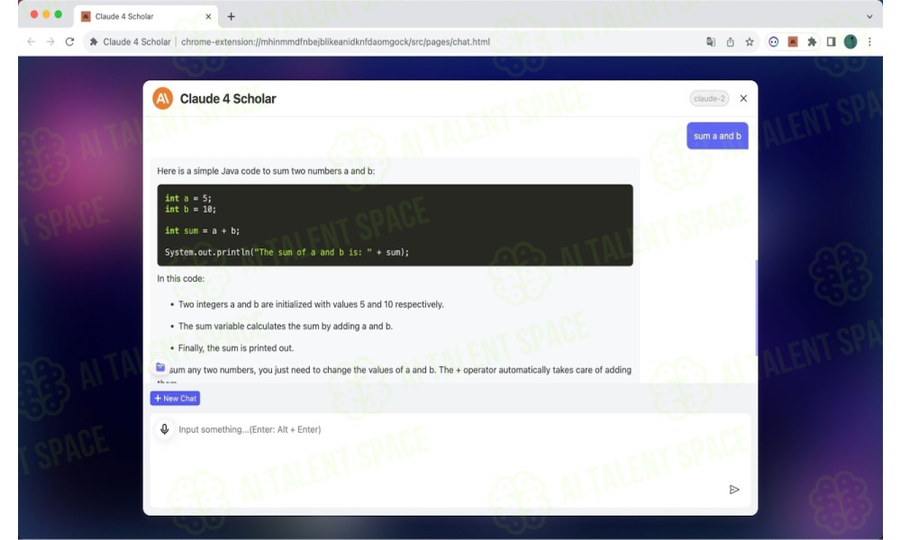Click the blue folder icon over the chat
The width and height of the screenshot is (901, 540).
pyautogui.click(x=160, y=367)
